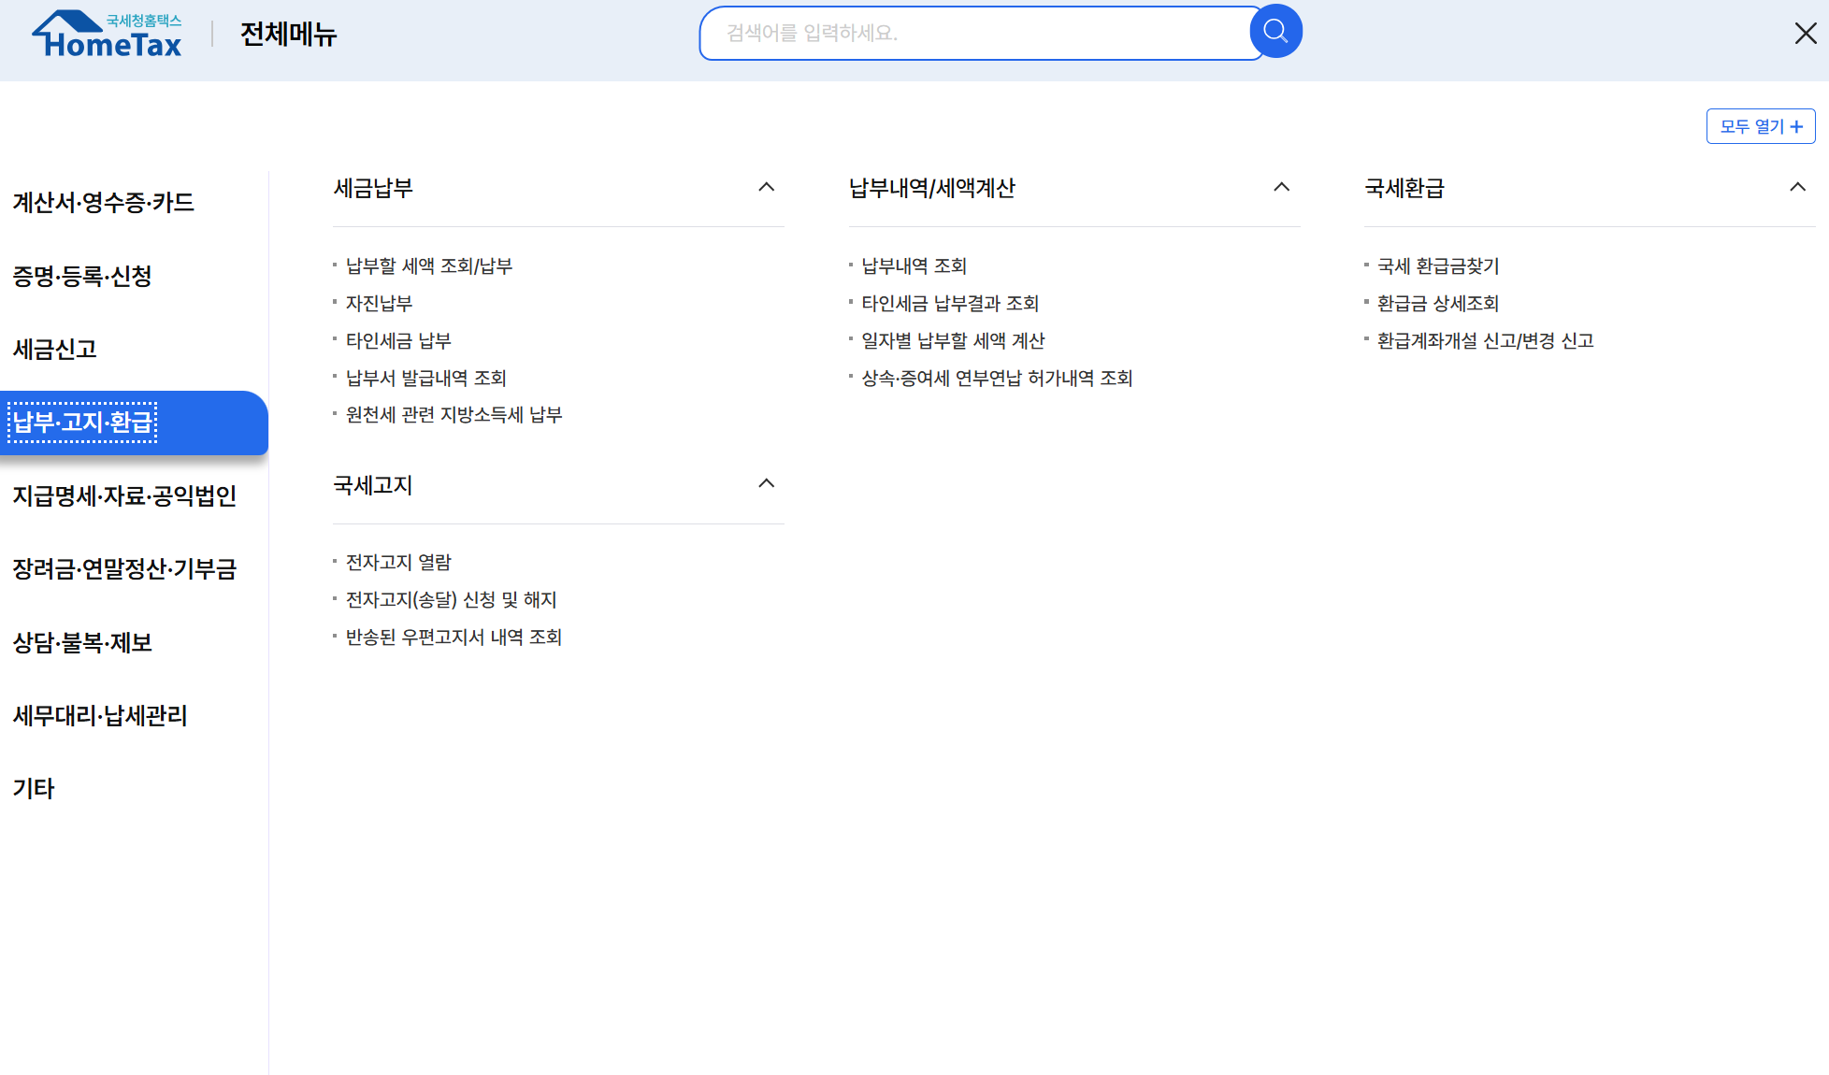
Task: Open the 자진납부 link
Action: [x=379, y=304]
